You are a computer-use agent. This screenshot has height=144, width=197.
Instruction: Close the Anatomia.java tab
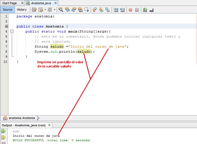55,3
